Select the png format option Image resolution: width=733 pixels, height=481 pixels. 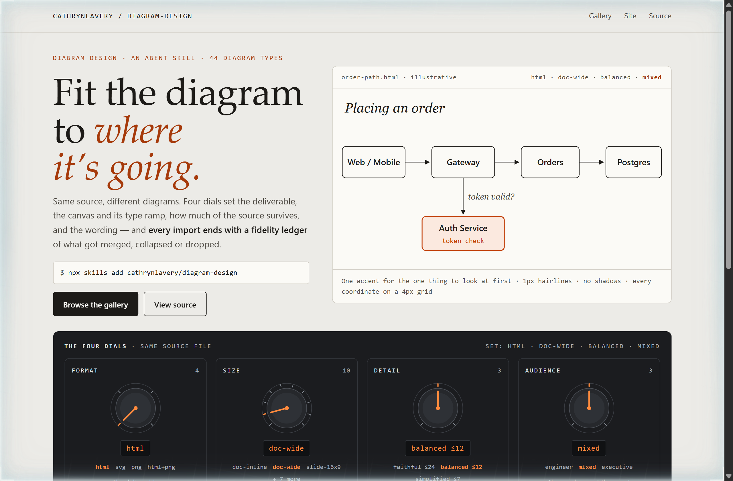[x=137, y=467]
